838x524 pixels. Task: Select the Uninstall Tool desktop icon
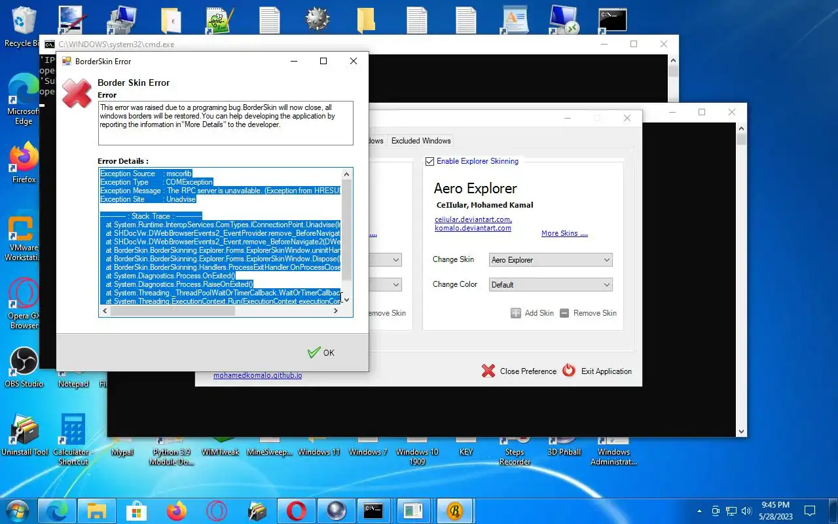coord(24,435)
